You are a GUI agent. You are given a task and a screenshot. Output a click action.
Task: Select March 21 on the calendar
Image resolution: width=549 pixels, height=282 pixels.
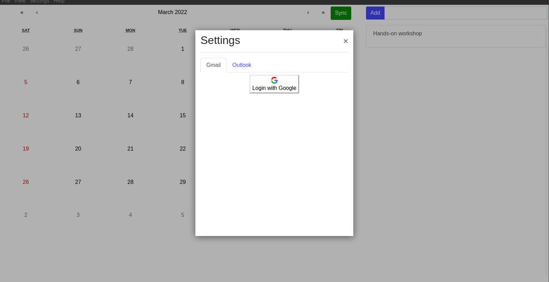point(130,149)
